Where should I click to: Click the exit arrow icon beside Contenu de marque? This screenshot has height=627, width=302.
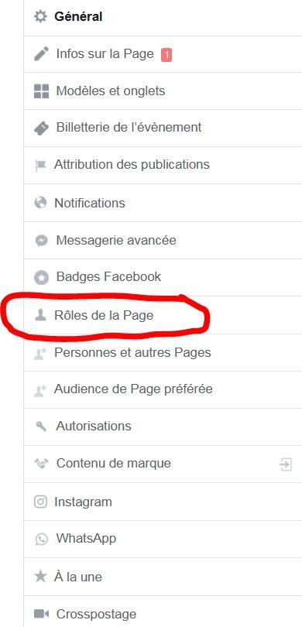(x=286, y=464)
